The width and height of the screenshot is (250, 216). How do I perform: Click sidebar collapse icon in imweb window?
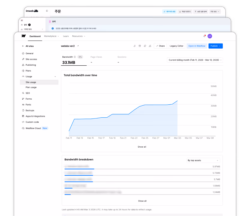[x=47, y=11]
